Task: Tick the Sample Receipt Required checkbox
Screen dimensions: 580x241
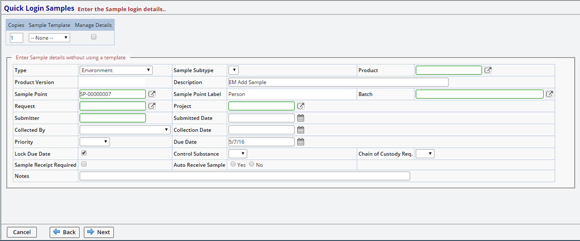Action: [83, 164]
